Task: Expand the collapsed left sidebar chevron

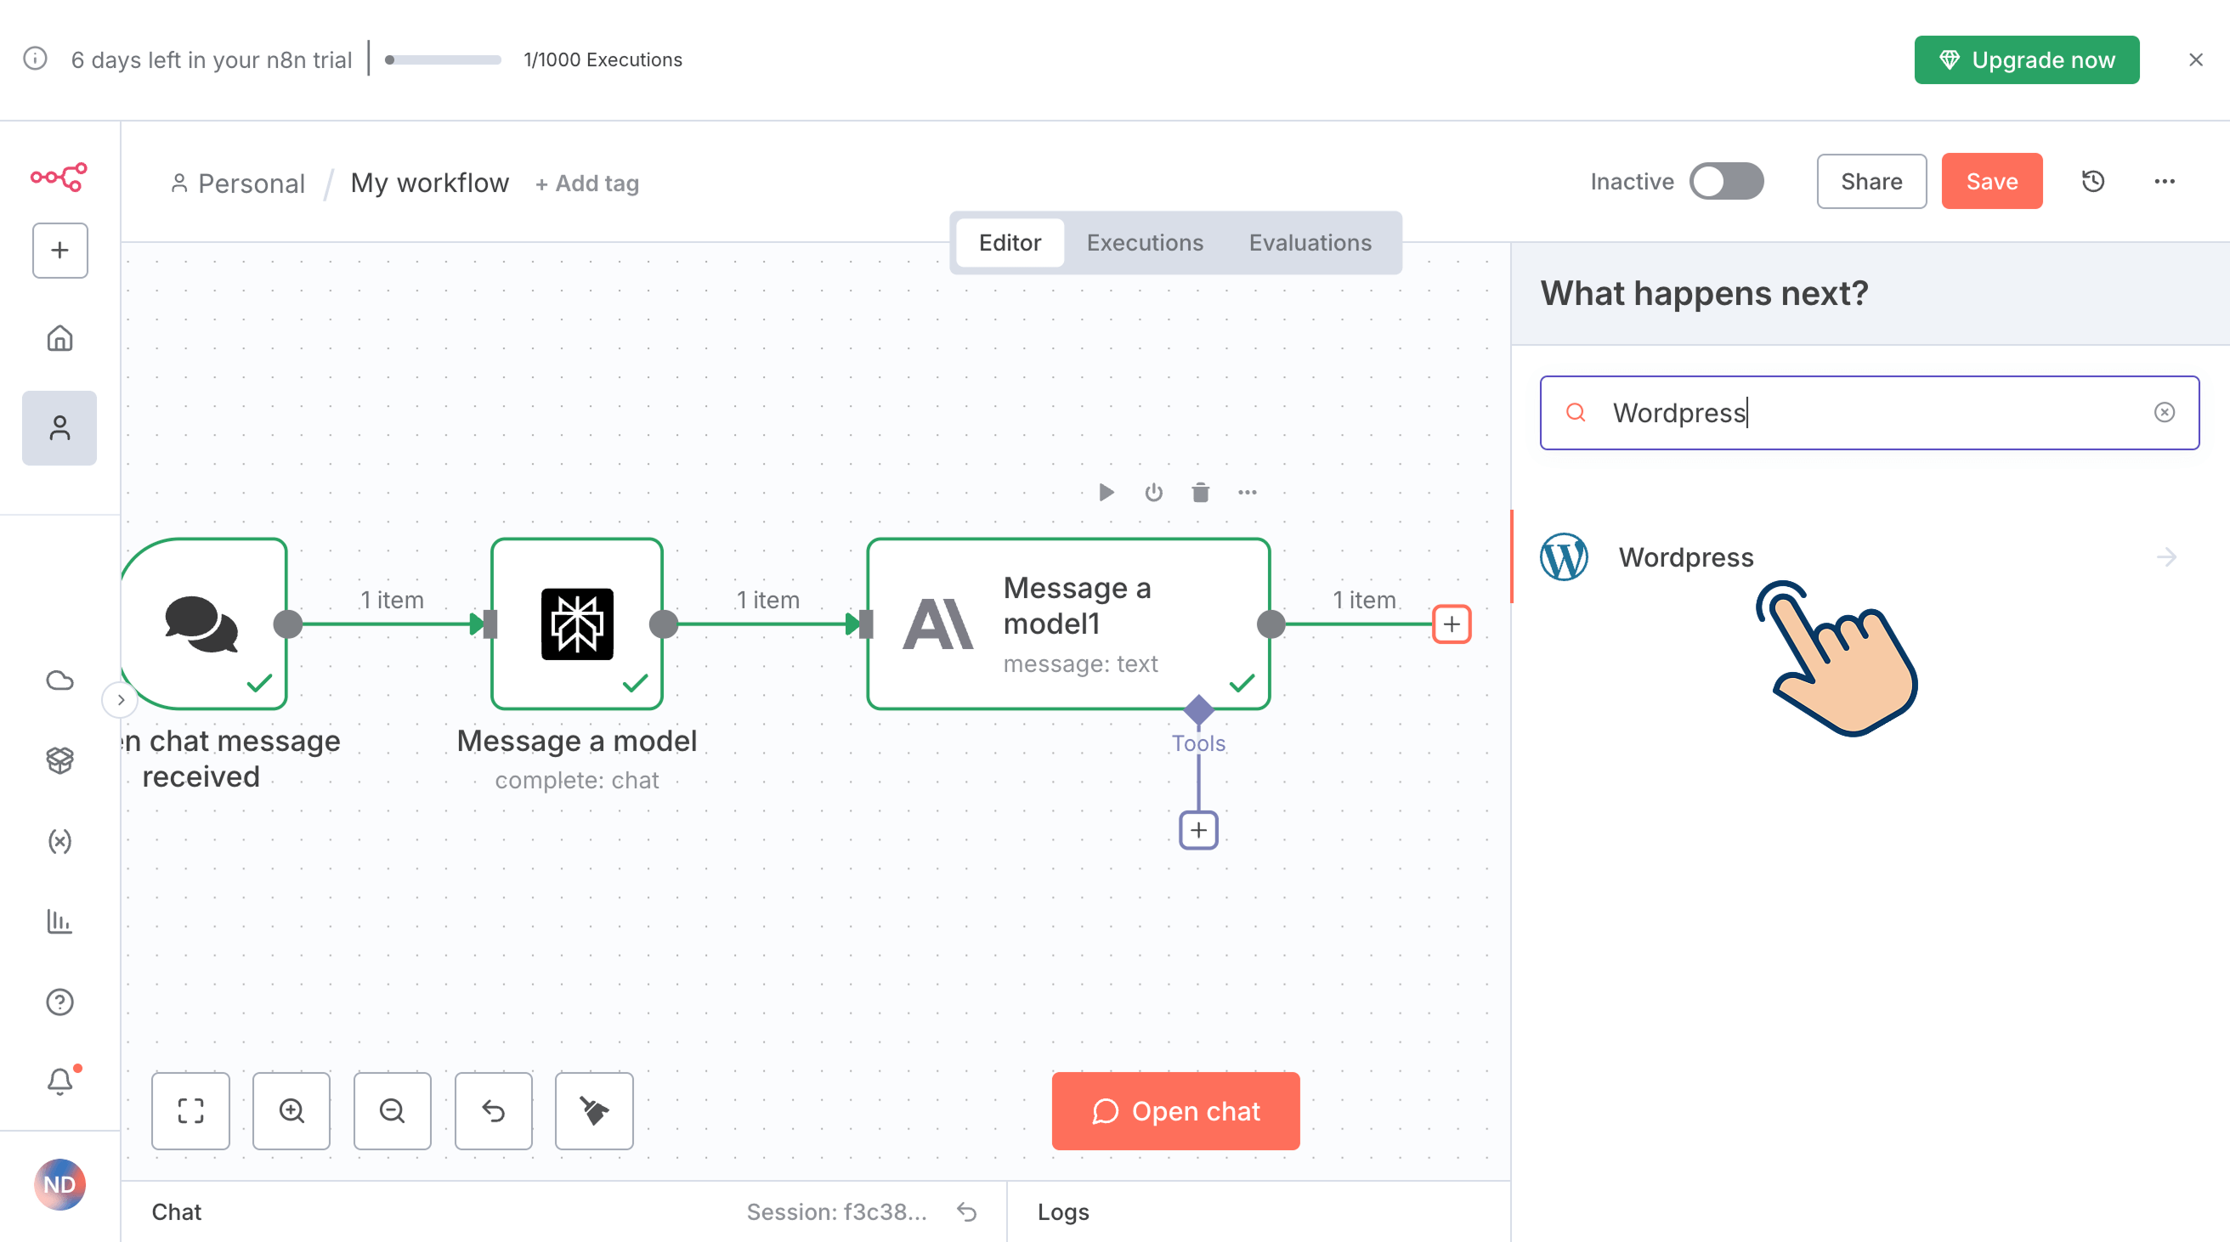Action: pyautogui.click(x=121, y=699)
